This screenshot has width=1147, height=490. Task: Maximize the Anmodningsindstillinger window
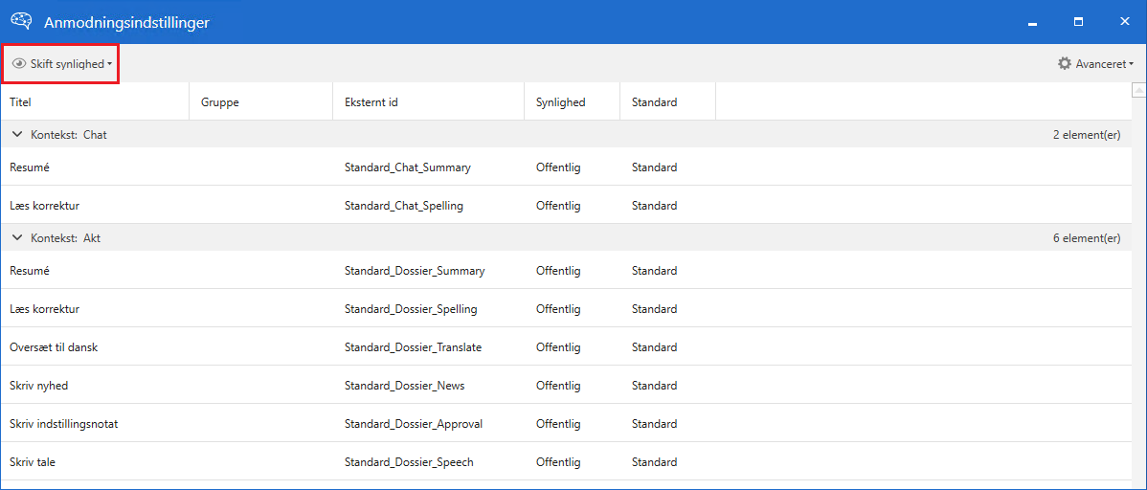[x=1078, y=21]
